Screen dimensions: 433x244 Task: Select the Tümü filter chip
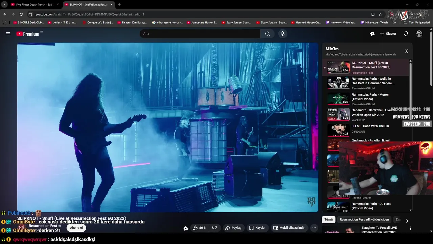(328, 219)
